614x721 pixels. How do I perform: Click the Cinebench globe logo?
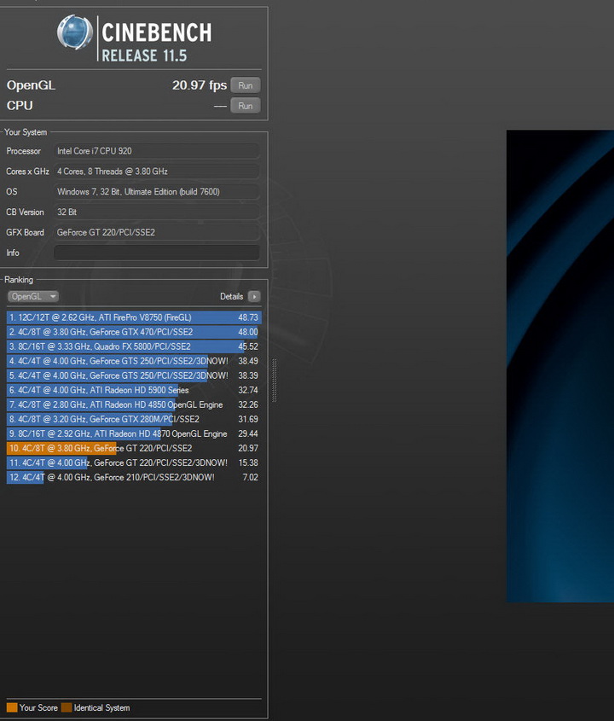pyautogui.click(x=75, y=32)
